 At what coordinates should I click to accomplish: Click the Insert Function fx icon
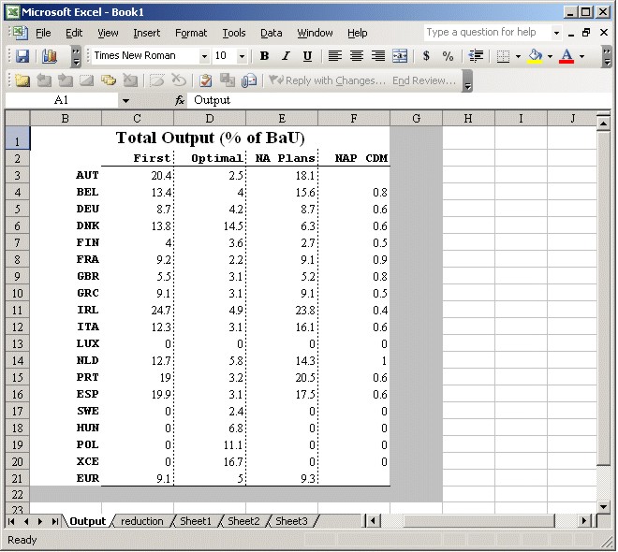pos(180,100)
